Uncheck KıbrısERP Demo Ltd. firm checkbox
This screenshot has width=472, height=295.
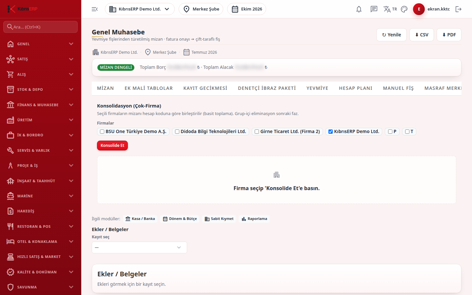click(331, 132)
